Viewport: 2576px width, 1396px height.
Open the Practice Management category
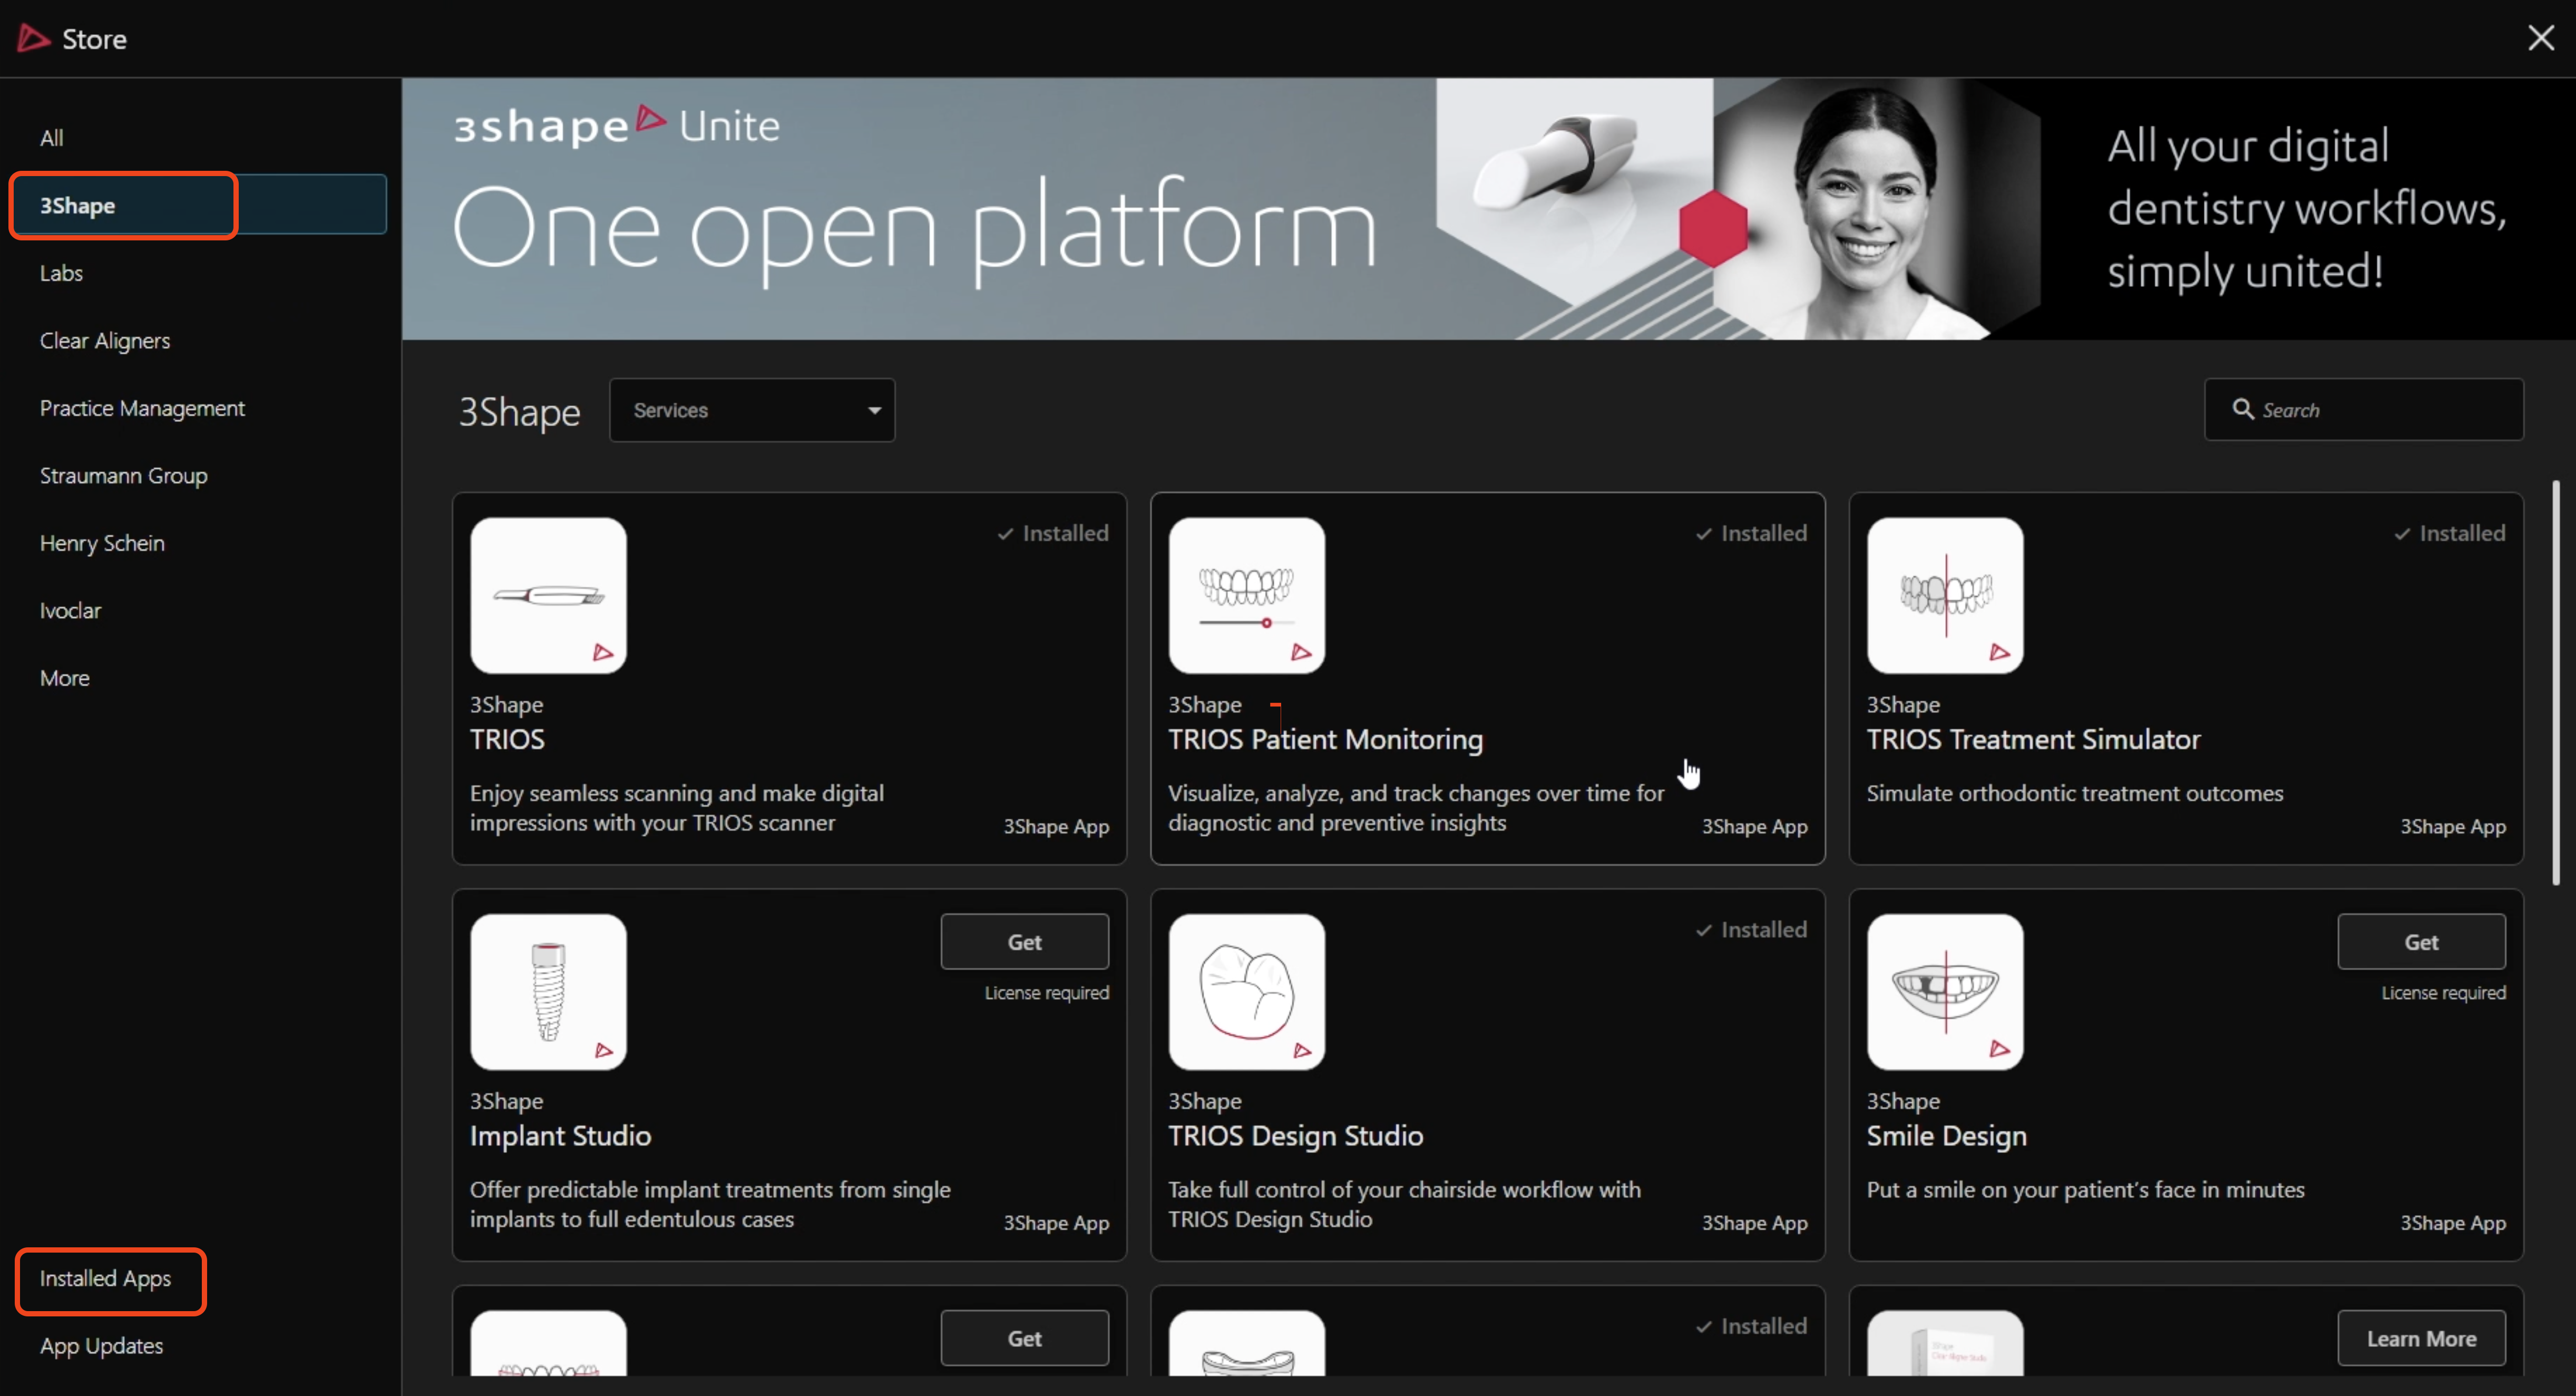pyautogui.click(x=142, y=408)
